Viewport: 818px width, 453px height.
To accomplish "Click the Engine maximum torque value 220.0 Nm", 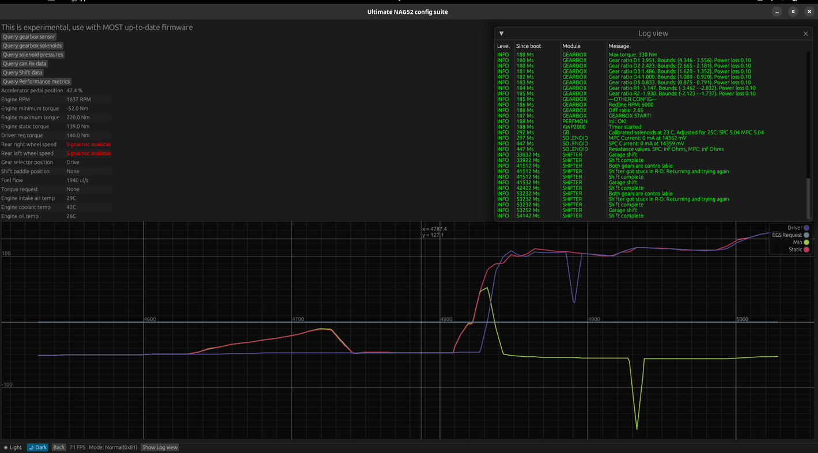I will 78,118.
